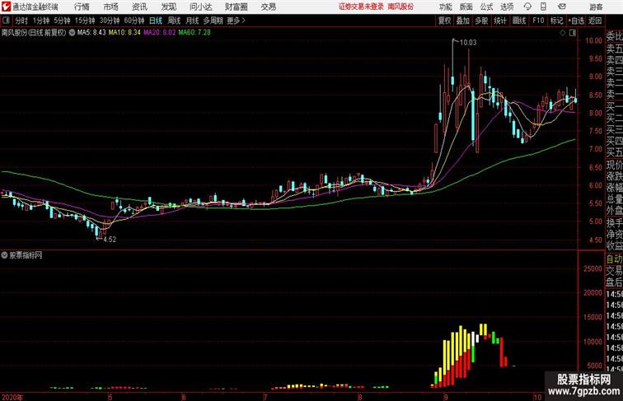This screenshot has width=623, height=401.
Task: Click the 南风股份 stock name in title bar
Action: tap(400, 7)
